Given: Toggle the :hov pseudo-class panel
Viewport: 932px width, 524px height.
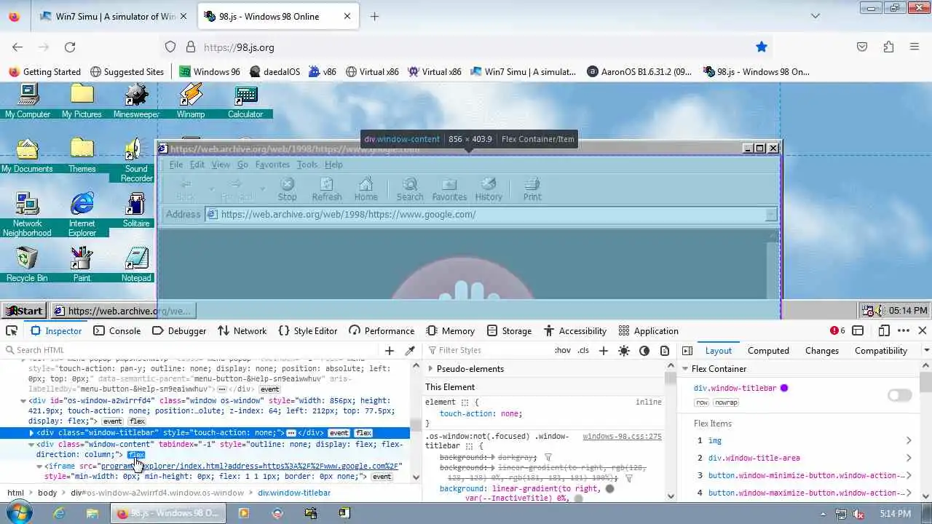Looking at the screenshot, I should pos(563,351).
